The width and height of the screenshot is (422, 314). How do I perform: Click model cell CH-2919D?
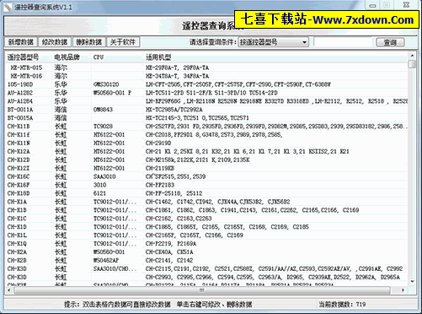click(x=158, y=143)
